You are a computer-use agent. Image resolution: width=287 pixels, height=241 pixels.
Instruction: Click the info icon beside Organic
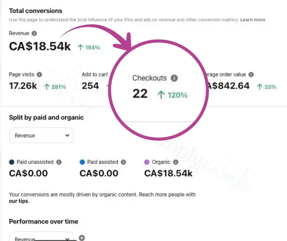point(176,162)
